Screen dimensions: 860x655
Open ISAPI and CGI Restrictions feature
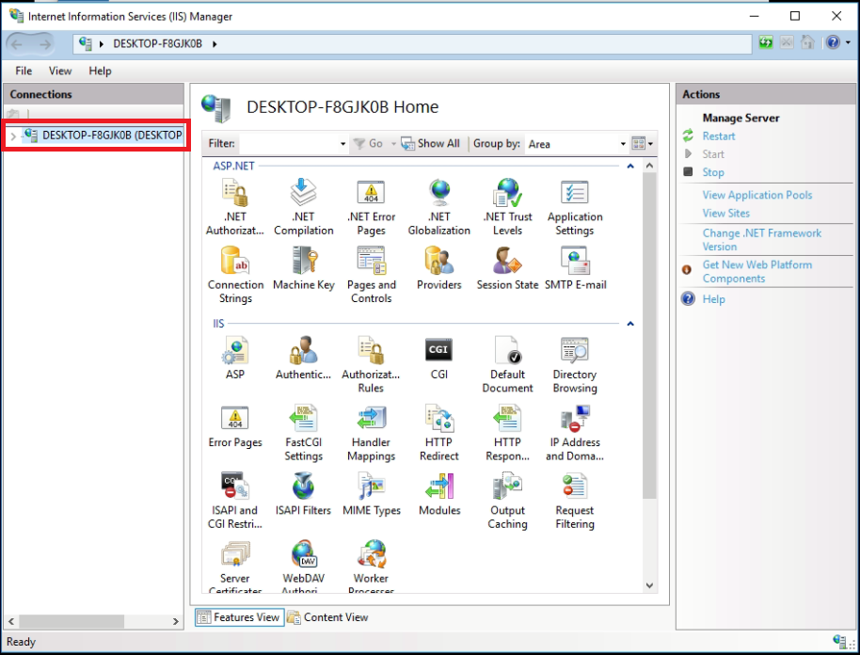[x=235, y=501]
